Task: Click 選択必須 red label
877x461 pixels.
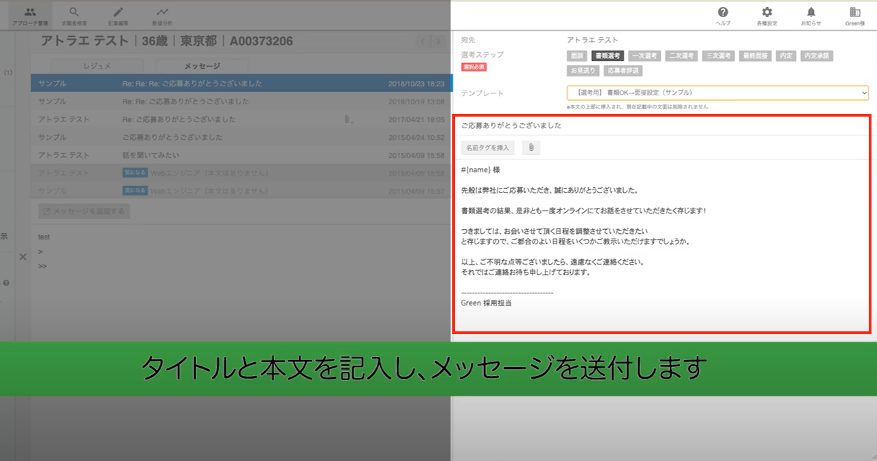Action: 473,67
